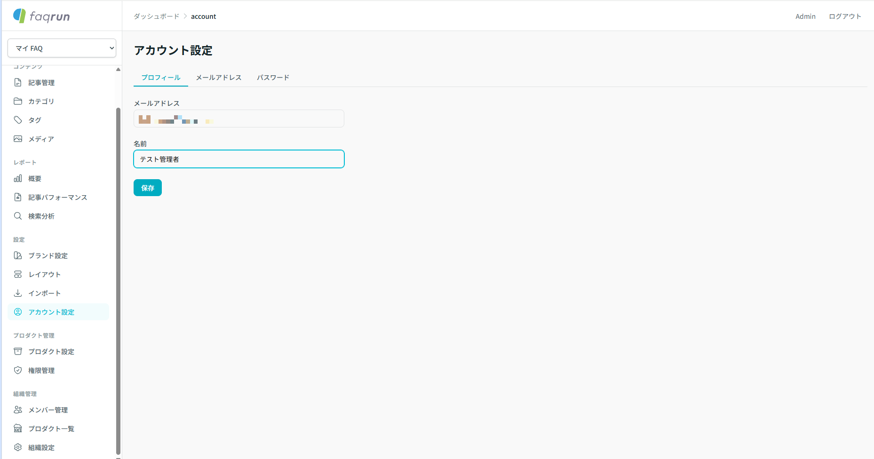Click the メディア image icon

(18, 139)
